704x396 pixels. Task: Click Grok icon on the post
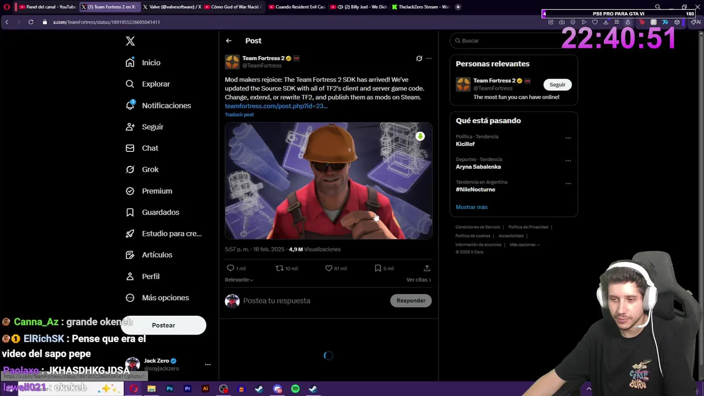[419, 58]
